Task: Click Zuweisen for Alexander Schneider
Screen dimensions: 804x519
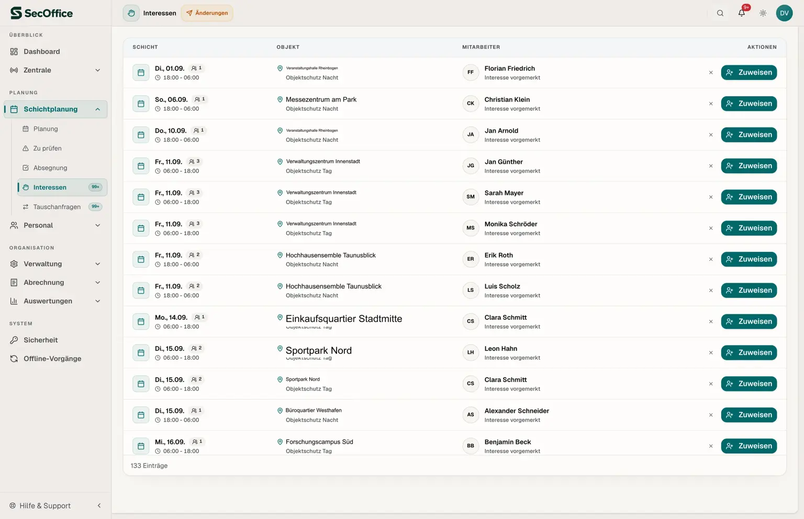Action: pyautogui.click(x=749, y=415)
